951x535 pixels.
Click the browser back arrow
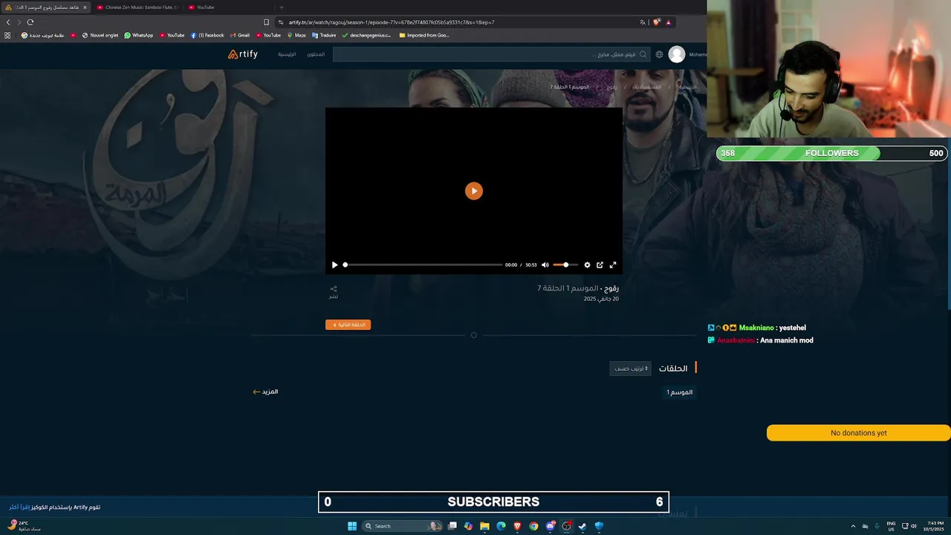[8, 22]
